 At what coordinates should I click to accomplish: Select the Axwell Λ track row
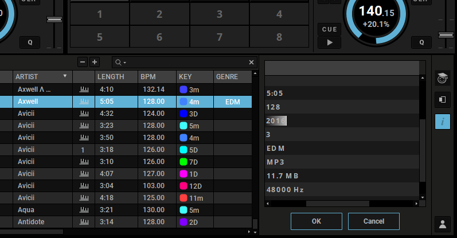(x=126, y=89)
